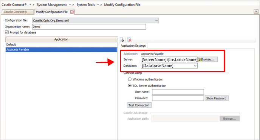Viewport: 260px width, 140px height.
Task: Open the System Tools breadcrumb dropdown arrow
Action: point(98,5)
